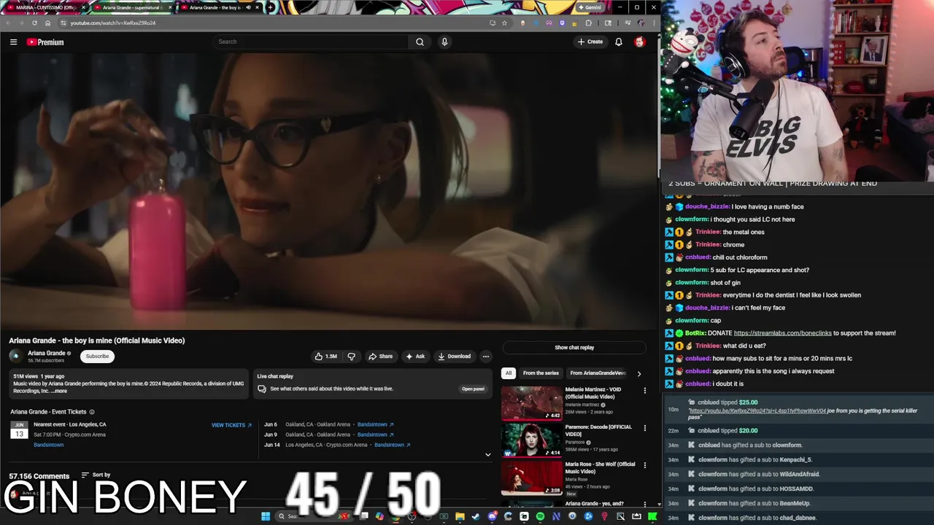Open Discord from the taskbar
Screen dimensions: 934x525
(492, 516)
